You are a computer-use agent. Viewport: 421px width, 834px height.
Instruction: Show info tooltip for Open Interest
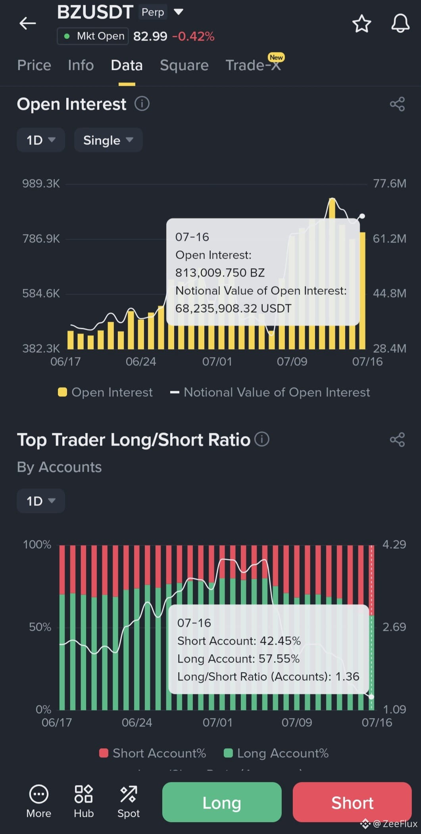pyautogui.click(x=142, y=104)
